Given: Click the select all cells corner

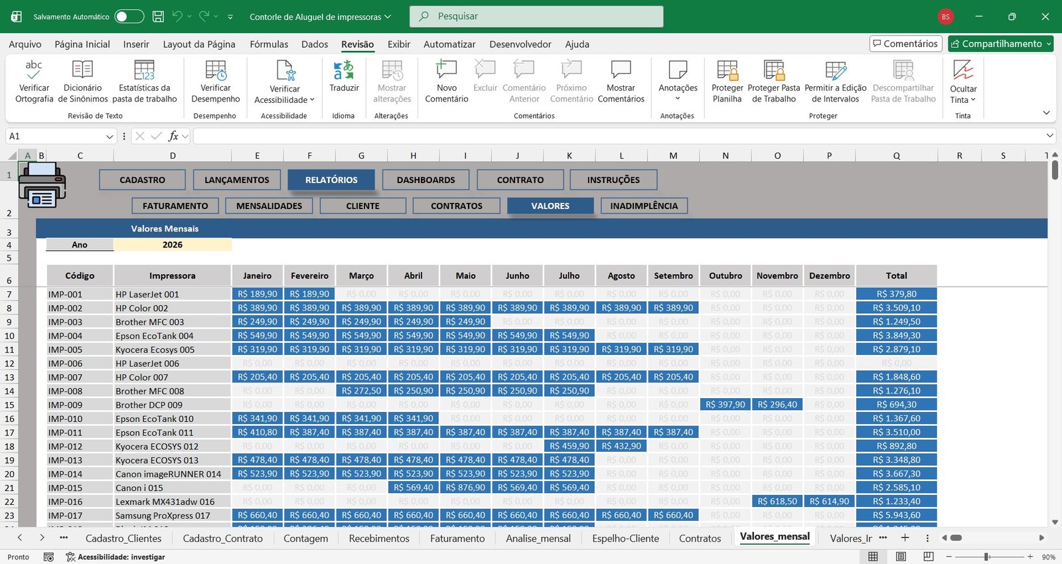Looking at the screenshot, I should (13, 156).
